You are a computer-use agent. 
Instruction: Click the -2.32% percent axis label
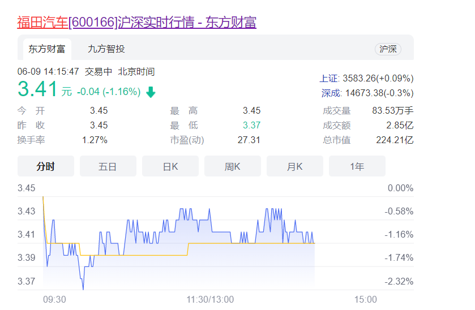point(399,281)
